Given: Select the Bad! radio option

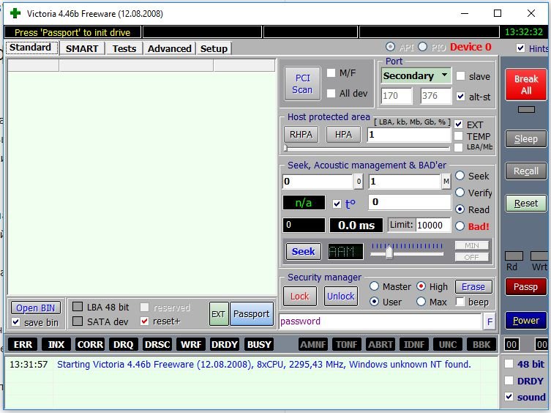Looking at the screenshot, I should (x=460, y=226).
